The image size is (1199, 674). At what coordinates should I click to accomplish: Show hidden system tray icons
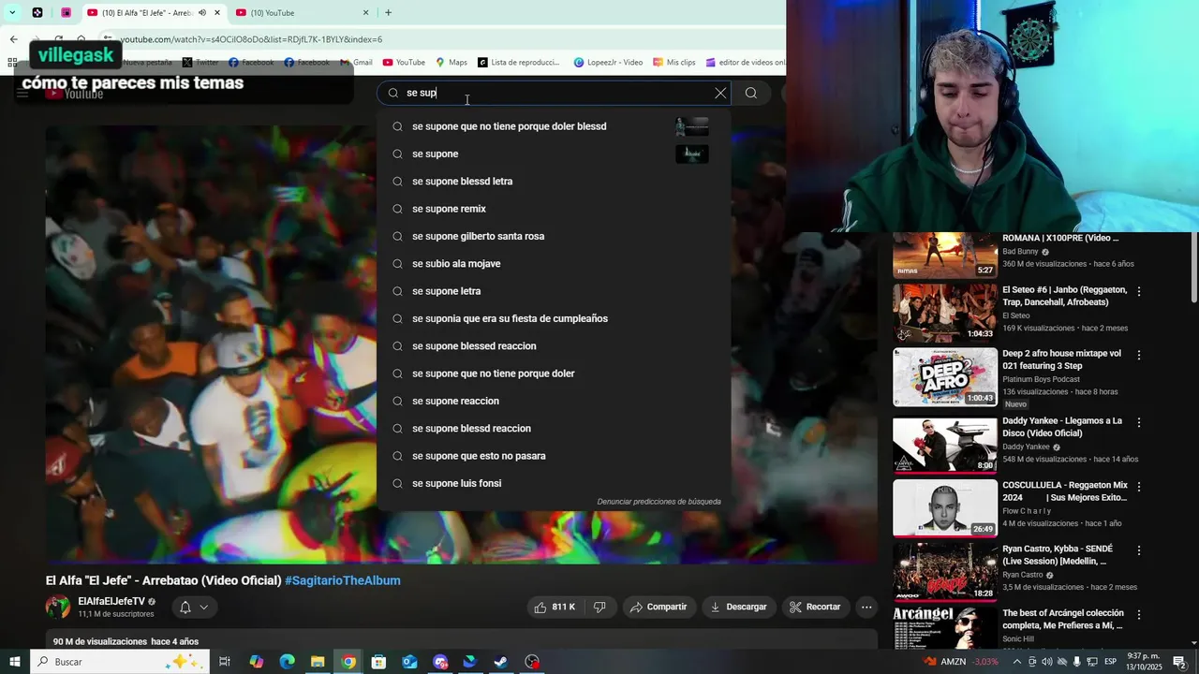pyautogui.click(x=1017, y=662)
